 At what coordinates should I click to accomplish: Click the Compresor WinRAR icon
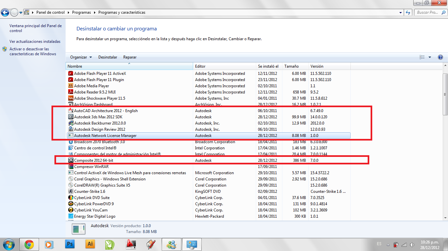coord(71,167)
